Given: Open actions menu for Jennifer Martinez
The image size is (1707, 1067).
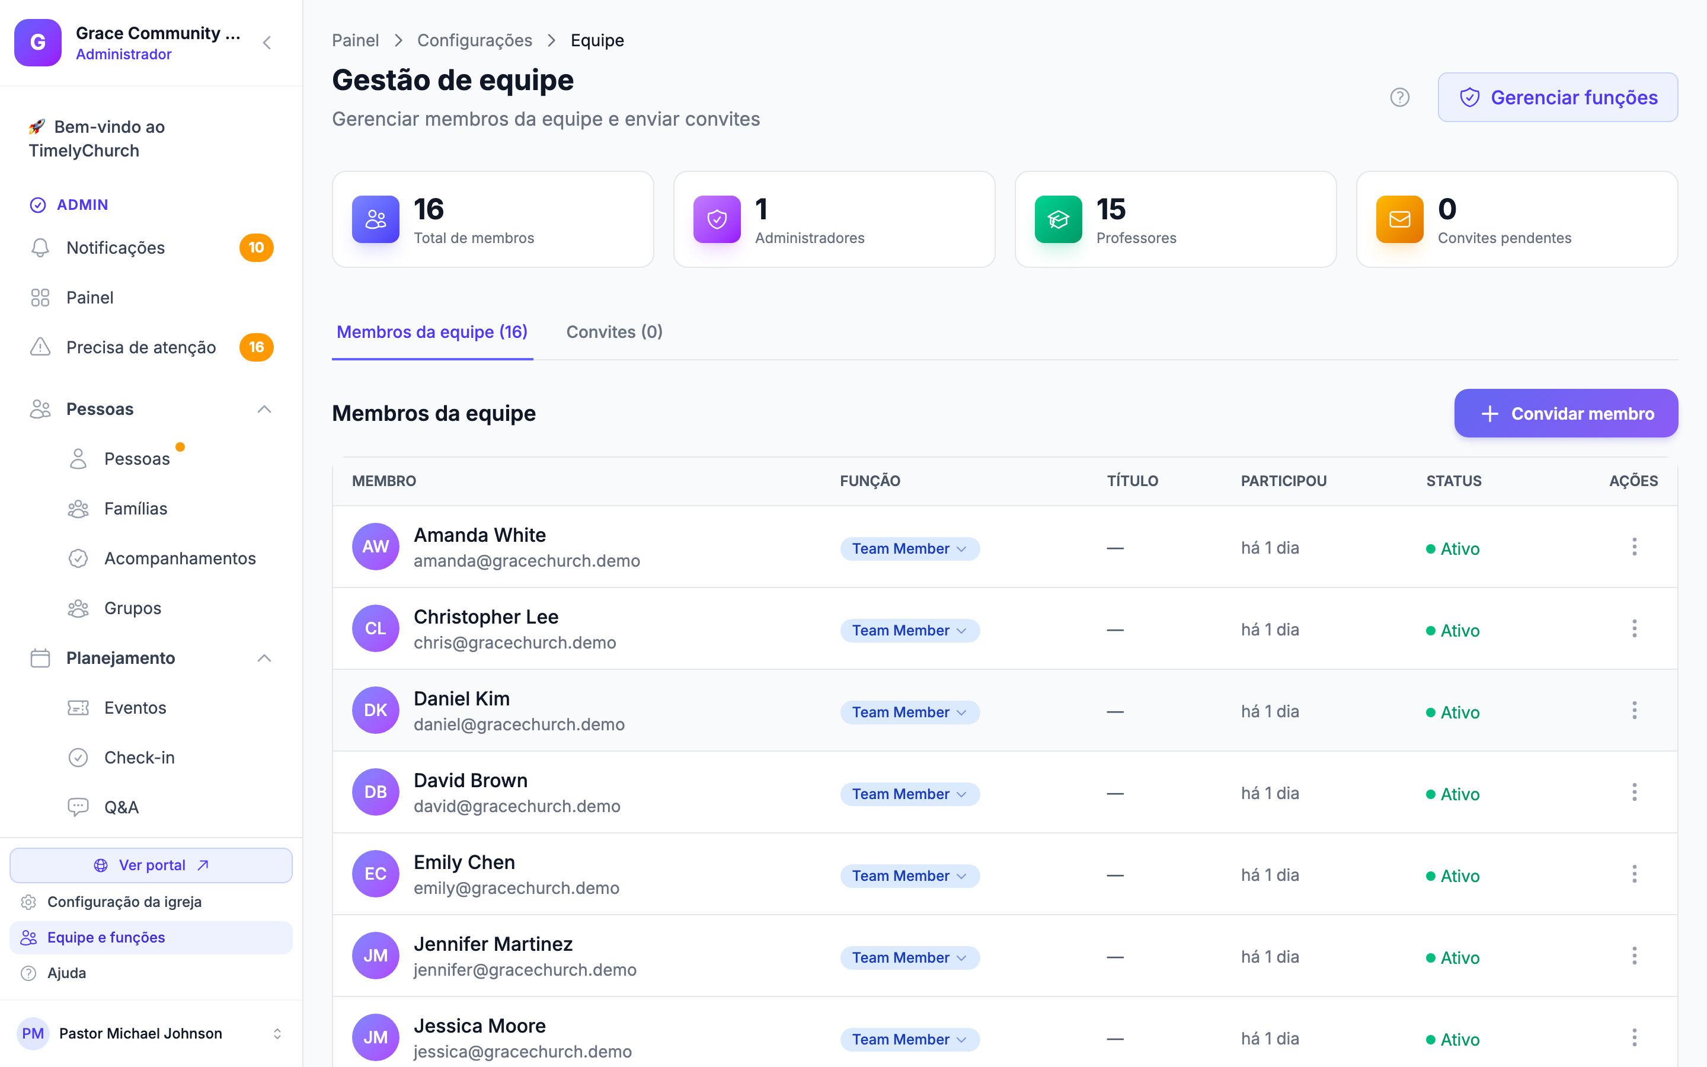Looking at the screenshot, I should (1634, 956).
